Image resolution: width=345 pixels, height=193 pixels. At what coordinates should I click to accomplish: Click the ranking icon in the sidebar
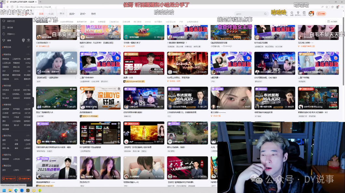[x=4, y=27]
